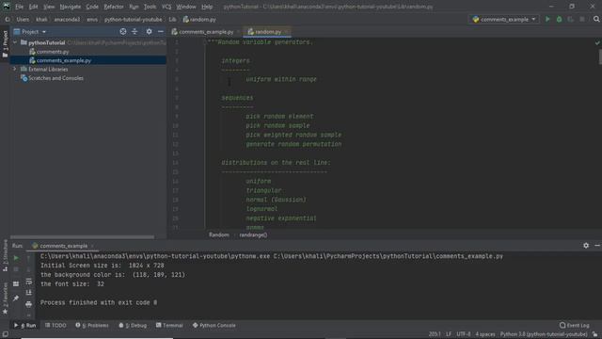Open the Python Console tool window
The image size is (602, 339).
214,325
